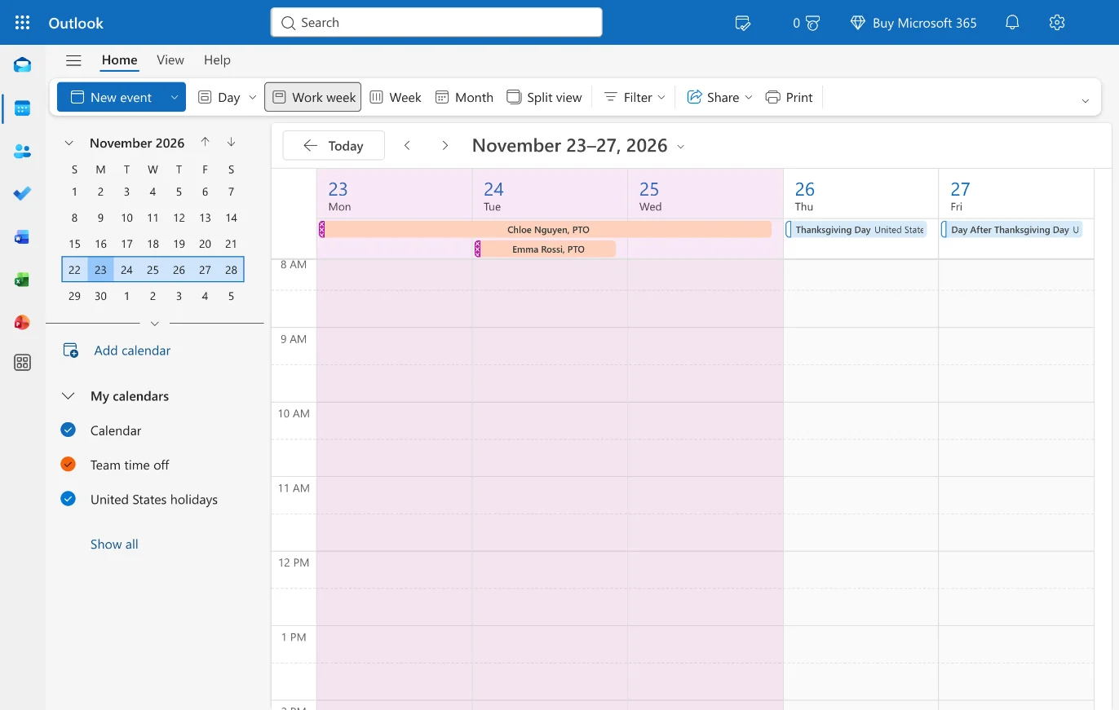Switch to Week view
The image size is (1119, 710).
pyautogui.click(x=396, y=97)
